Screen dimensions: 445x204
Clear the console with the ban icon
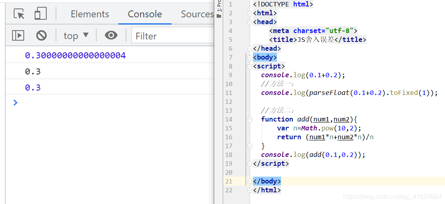41,35
